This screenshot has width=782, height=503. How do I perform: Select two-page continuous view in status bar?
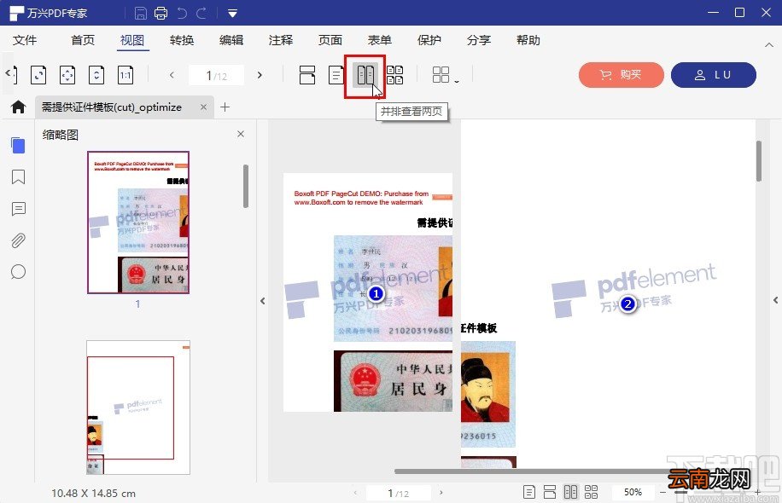point(591,493)
